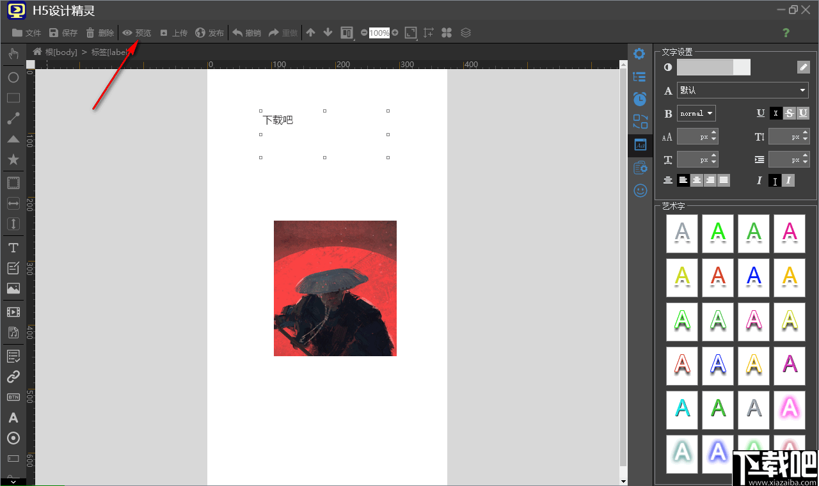Click the 发布 publish button

(210, 33)
